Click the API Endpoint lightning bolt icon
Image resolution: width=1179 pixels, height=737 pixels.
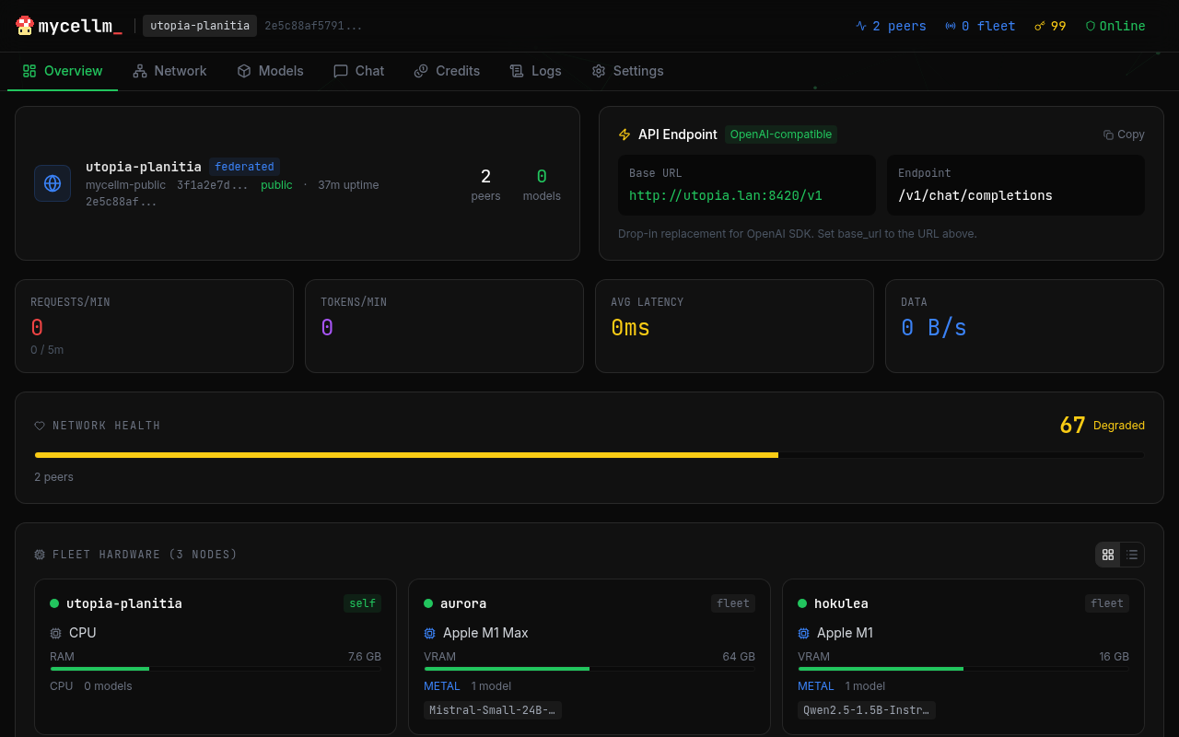pos(624,134)
